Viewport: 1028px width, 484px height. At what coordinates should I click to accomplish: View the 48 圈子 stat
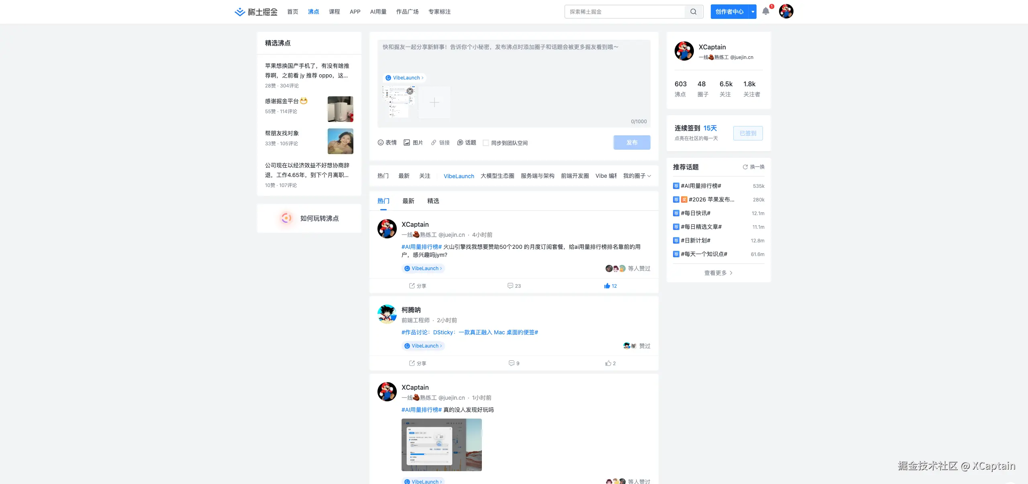[703, 89]
